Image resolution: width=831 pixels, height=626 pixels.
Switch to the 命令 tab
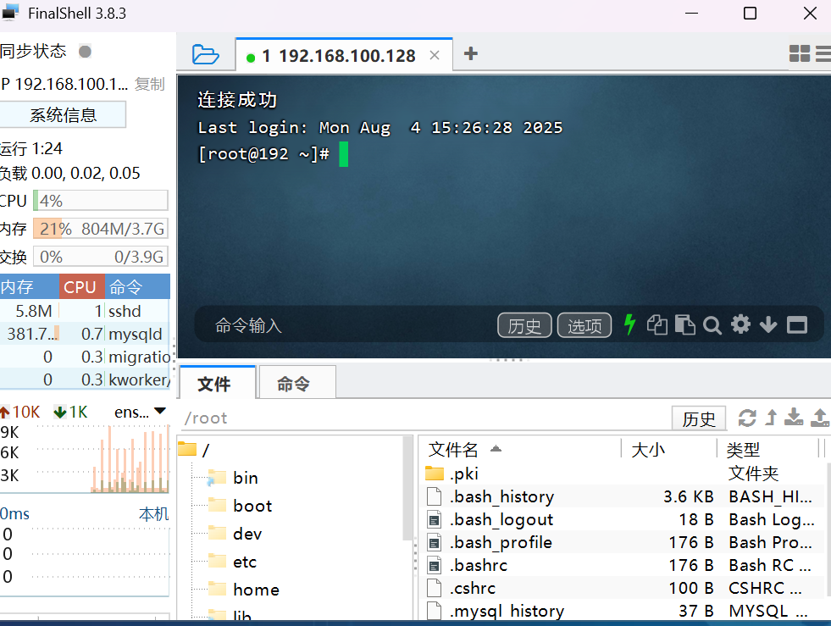296,383
